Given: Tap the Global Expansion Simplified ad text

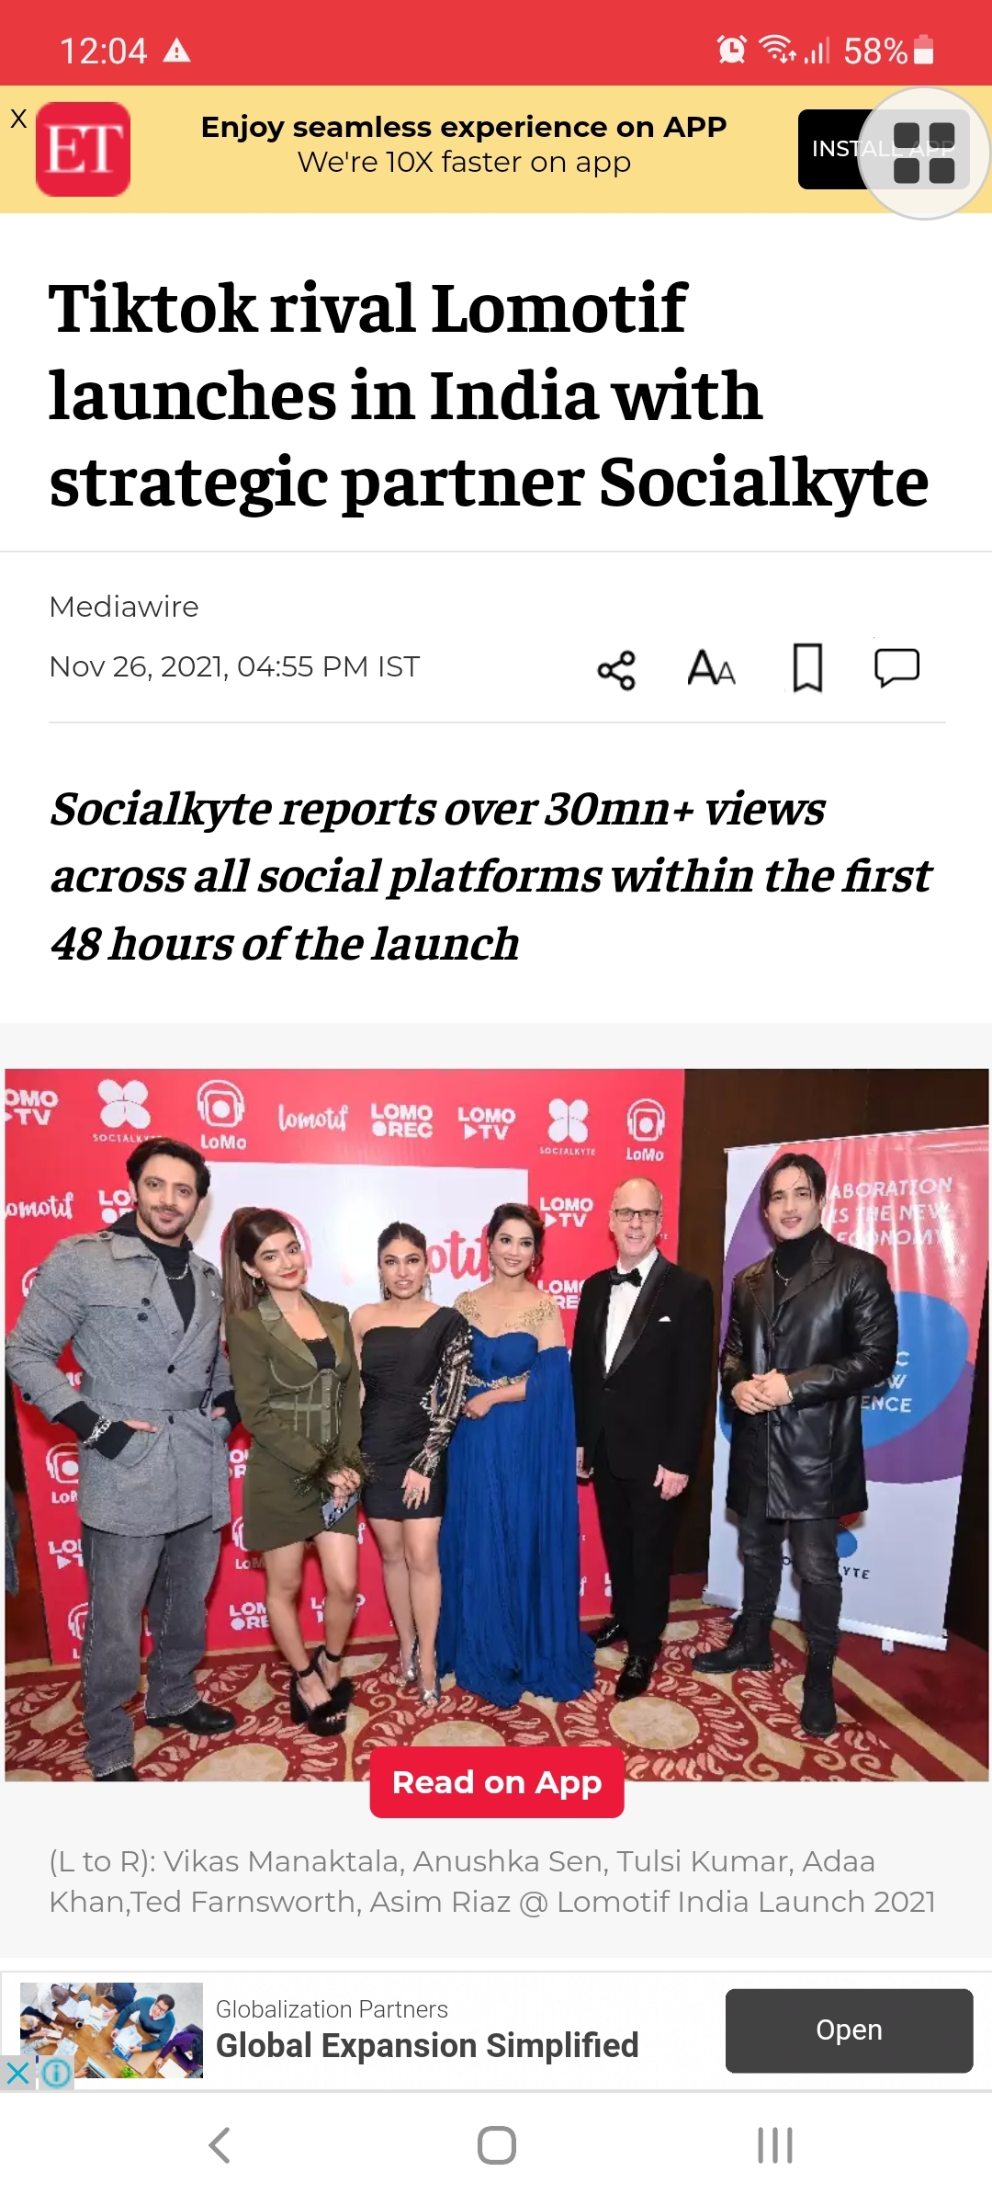Looking at the screenshot, I should click(x=427, y=2046).
